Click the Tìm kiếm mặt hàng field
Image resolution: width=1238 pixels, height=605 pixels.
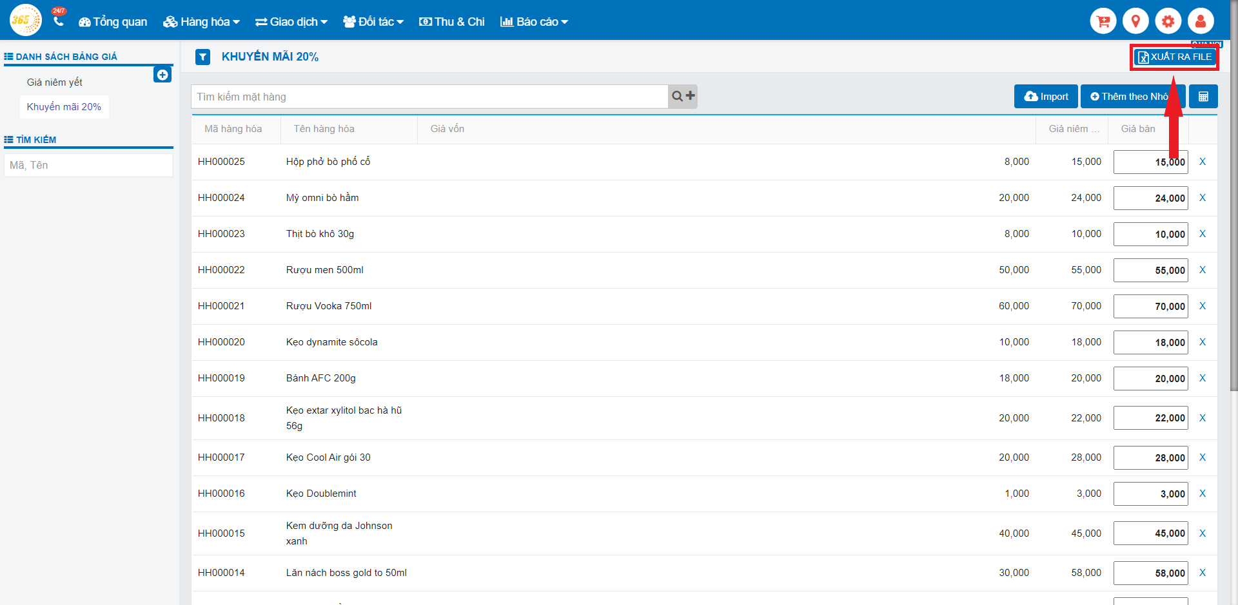[429, 97]
